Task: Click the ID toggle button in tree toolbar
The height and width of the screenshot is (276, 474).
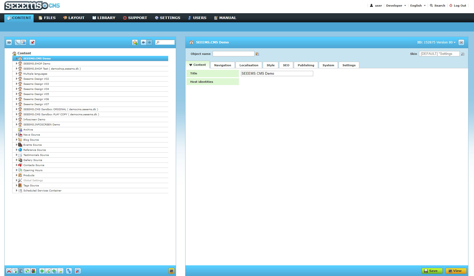Action: point(9,42)
